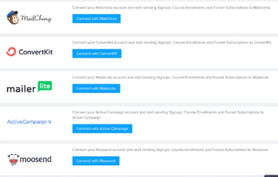Click the ActiveCampaign logo
This screenshot has height=177, width=278.
pos(29,122)
